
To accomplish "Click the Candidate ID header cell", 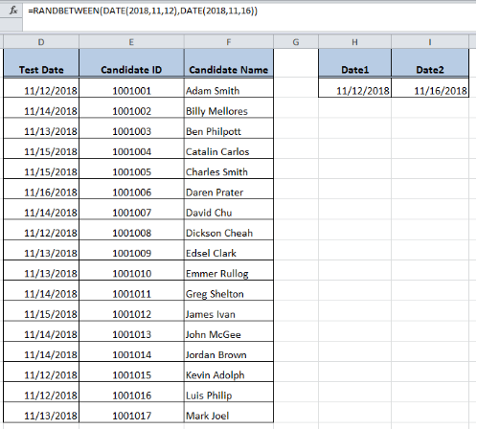I will coord(131,63).
